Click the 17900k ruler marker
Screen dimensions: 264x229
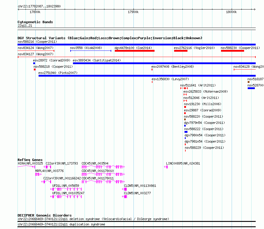point(133,12)
